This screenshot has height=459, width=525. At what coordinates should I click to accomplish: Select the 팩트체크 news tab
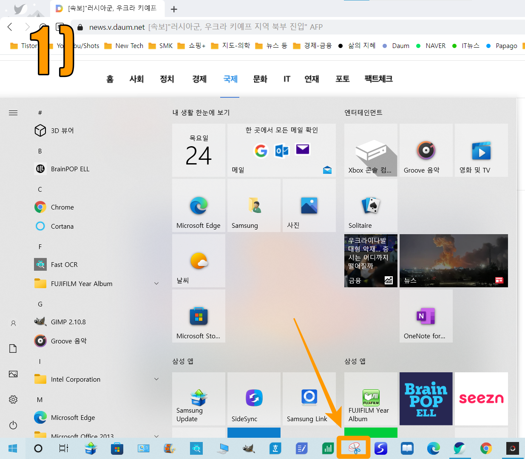coord(378,79)
